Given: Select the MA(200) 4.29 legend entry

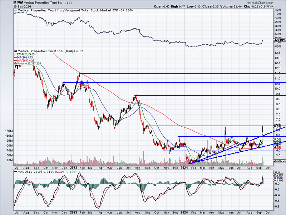Looking at the screenshot, I should point(24,60).
